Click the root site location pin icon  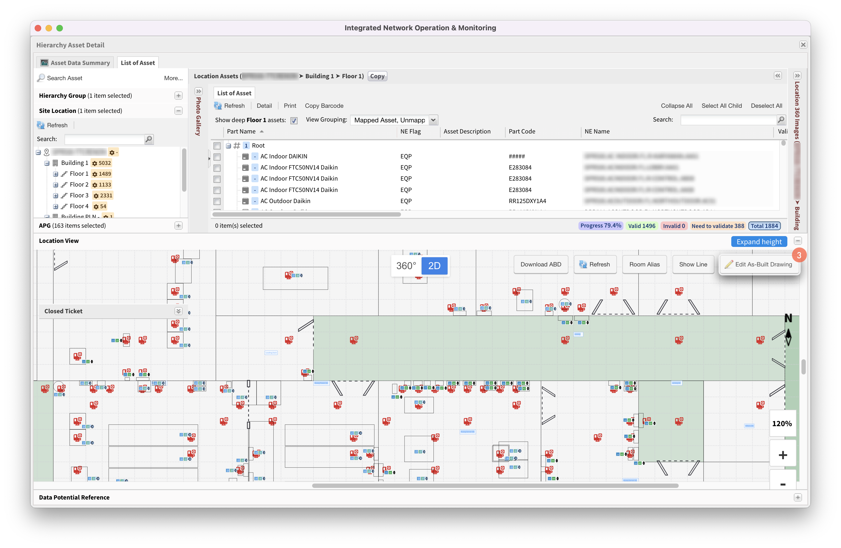click(x=47, y=152)
